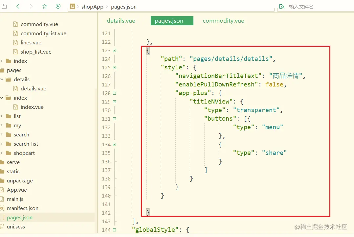Fold the buttons array at line 131
The image size is (354, 237).
[x=115, y=119]
